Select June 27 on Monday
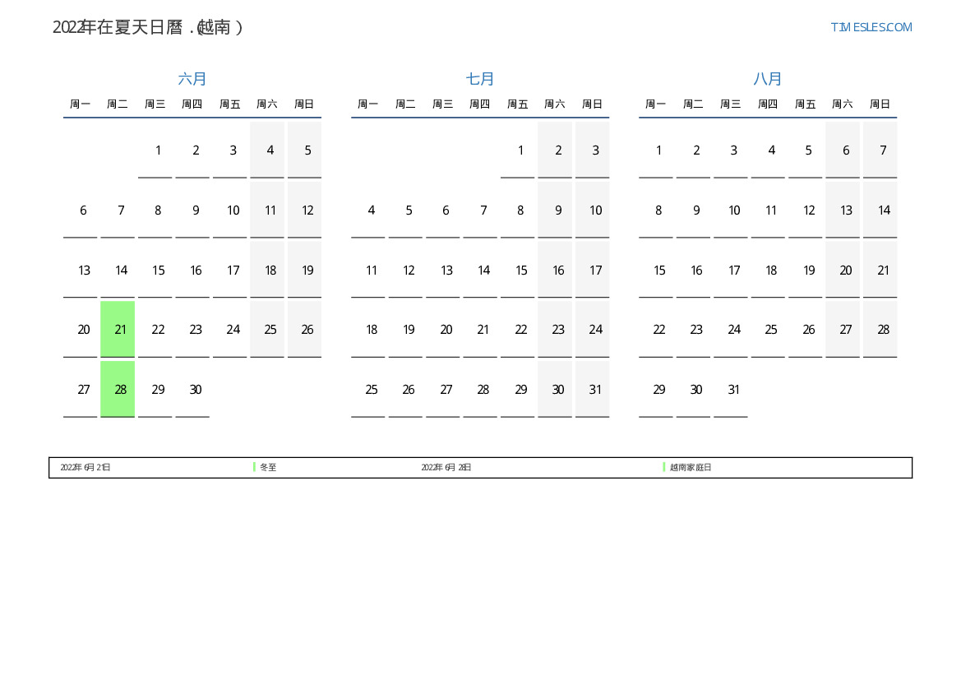The height and width of the screenshot is (680, 961). [81, 390]
